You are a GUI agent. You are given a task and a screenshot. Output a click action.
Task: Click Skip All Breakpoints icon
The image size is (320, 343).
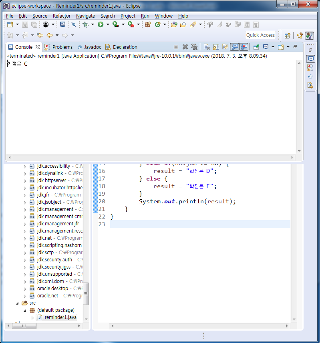(x=74, y=24)
